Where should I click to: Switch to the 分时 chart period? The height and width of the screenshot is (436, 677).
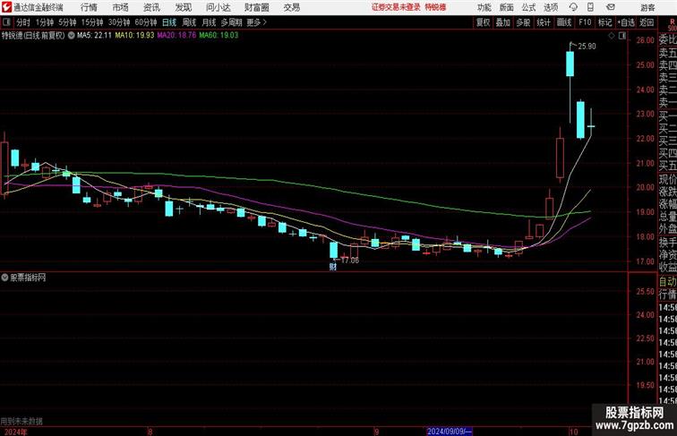23,22
